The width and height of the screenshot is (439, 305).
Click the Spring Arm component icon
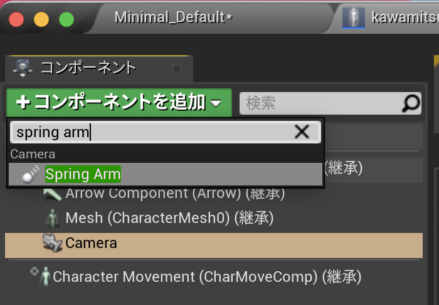tap(31, 174)
